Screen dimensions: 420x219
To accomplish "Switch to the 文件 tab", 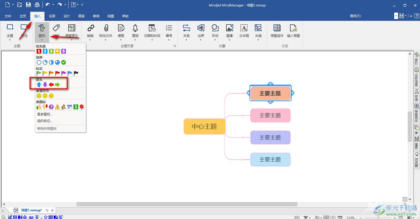I will pos(8,16).
